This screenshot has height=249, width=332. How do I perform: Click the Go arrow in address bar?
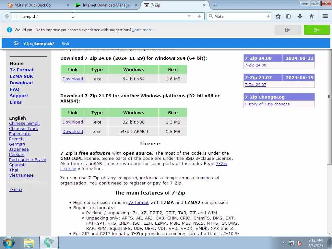pos(199,16)
